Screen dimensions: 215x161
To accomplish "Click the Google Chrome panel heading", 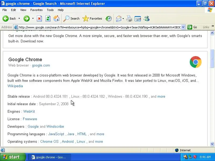I will coord(25,60).
